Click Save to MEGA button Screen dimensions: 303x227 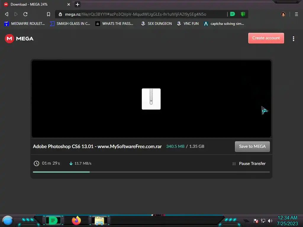(252, 147)
